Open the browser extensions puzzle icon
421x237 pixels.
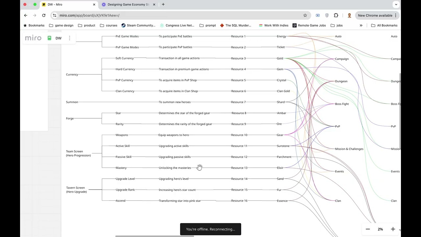[x=336, y=15]
